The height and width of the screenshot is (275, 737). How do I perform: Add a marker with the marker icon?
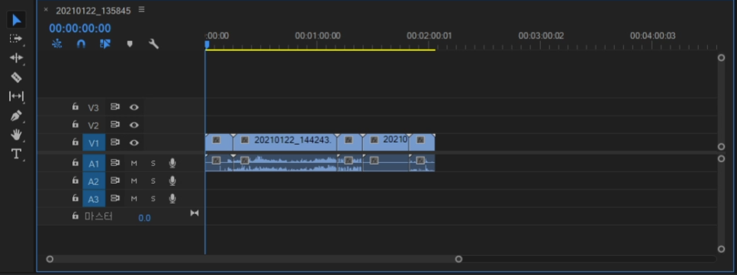(130, 44)
